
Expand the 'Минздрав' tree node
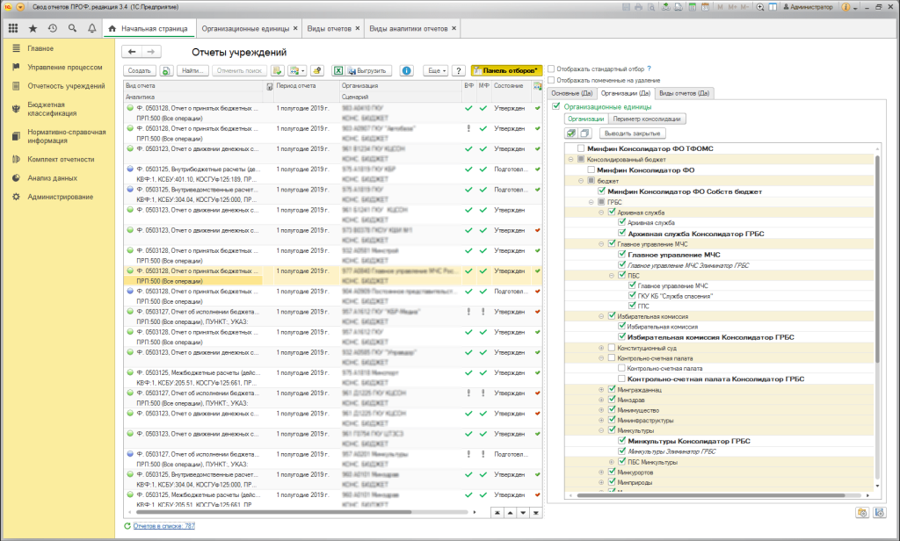[x=602, y=400]
